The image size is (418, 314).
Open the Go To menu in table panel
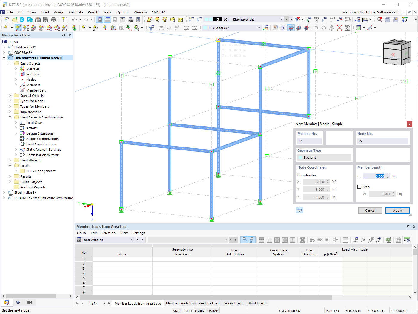pos(81,233)
